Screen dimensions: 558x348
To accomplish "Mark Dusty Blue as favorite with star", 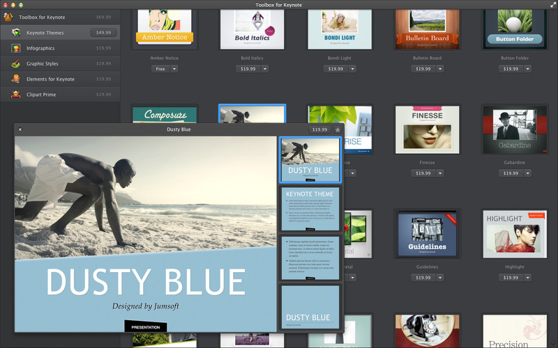I will [338, 129].
